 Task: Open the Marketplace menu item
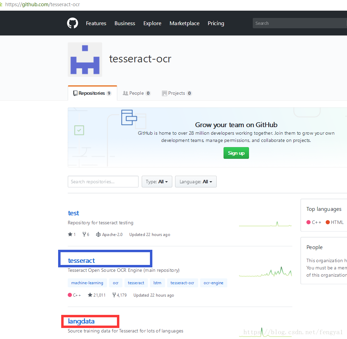point(185,23)
